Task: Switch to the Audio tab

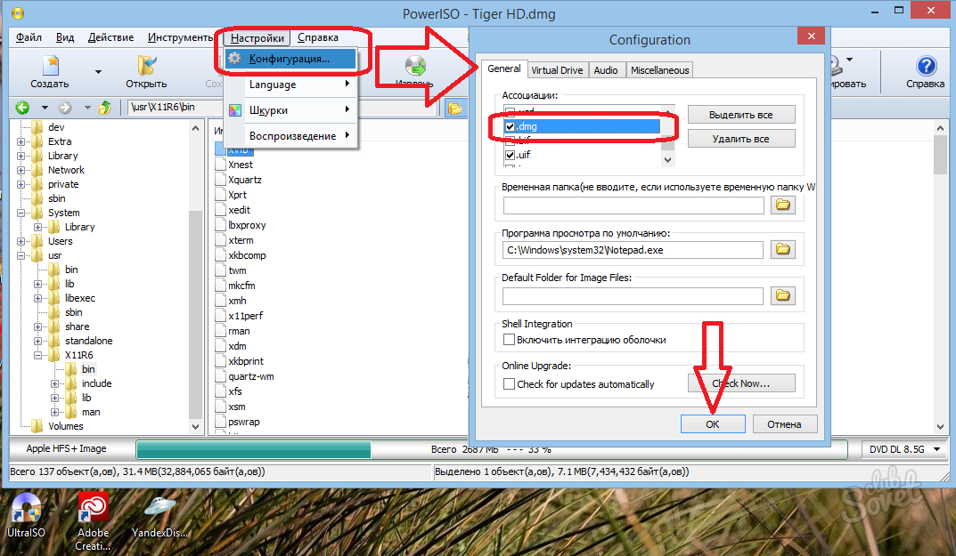Action: [x=606, y=70]
